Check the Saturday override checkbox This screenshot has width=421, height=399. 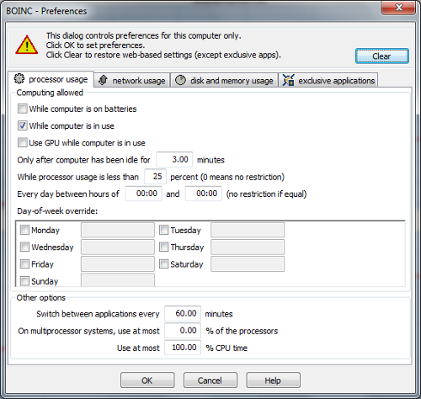tap(163, 264)
